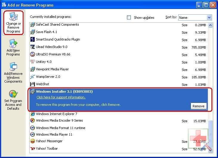The width and height of the screenshot is (218, 158).
Task: Click the UltraISO Premium disc icon
Action: (33, 54)
